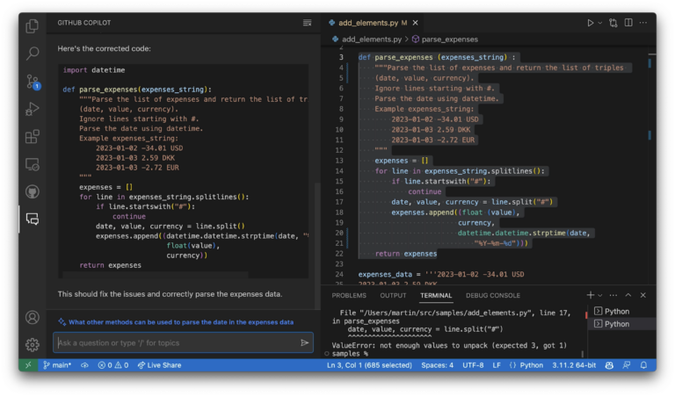The width and height of the screenshot is (675, 396).
Task: Expand the Run file dropdown arrow
Action: tap(599, 23)
